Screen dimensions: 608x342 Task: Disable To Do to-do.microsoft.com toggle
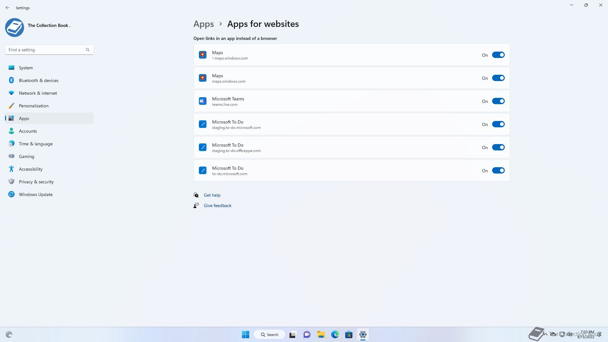(498, 170)
